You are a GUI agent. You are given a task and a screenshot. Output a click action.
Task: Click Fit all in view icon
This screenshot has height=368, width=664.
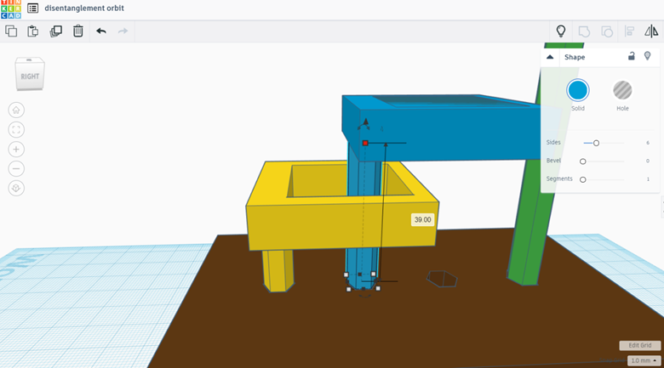pyautogui.click(x=16, y=129)
